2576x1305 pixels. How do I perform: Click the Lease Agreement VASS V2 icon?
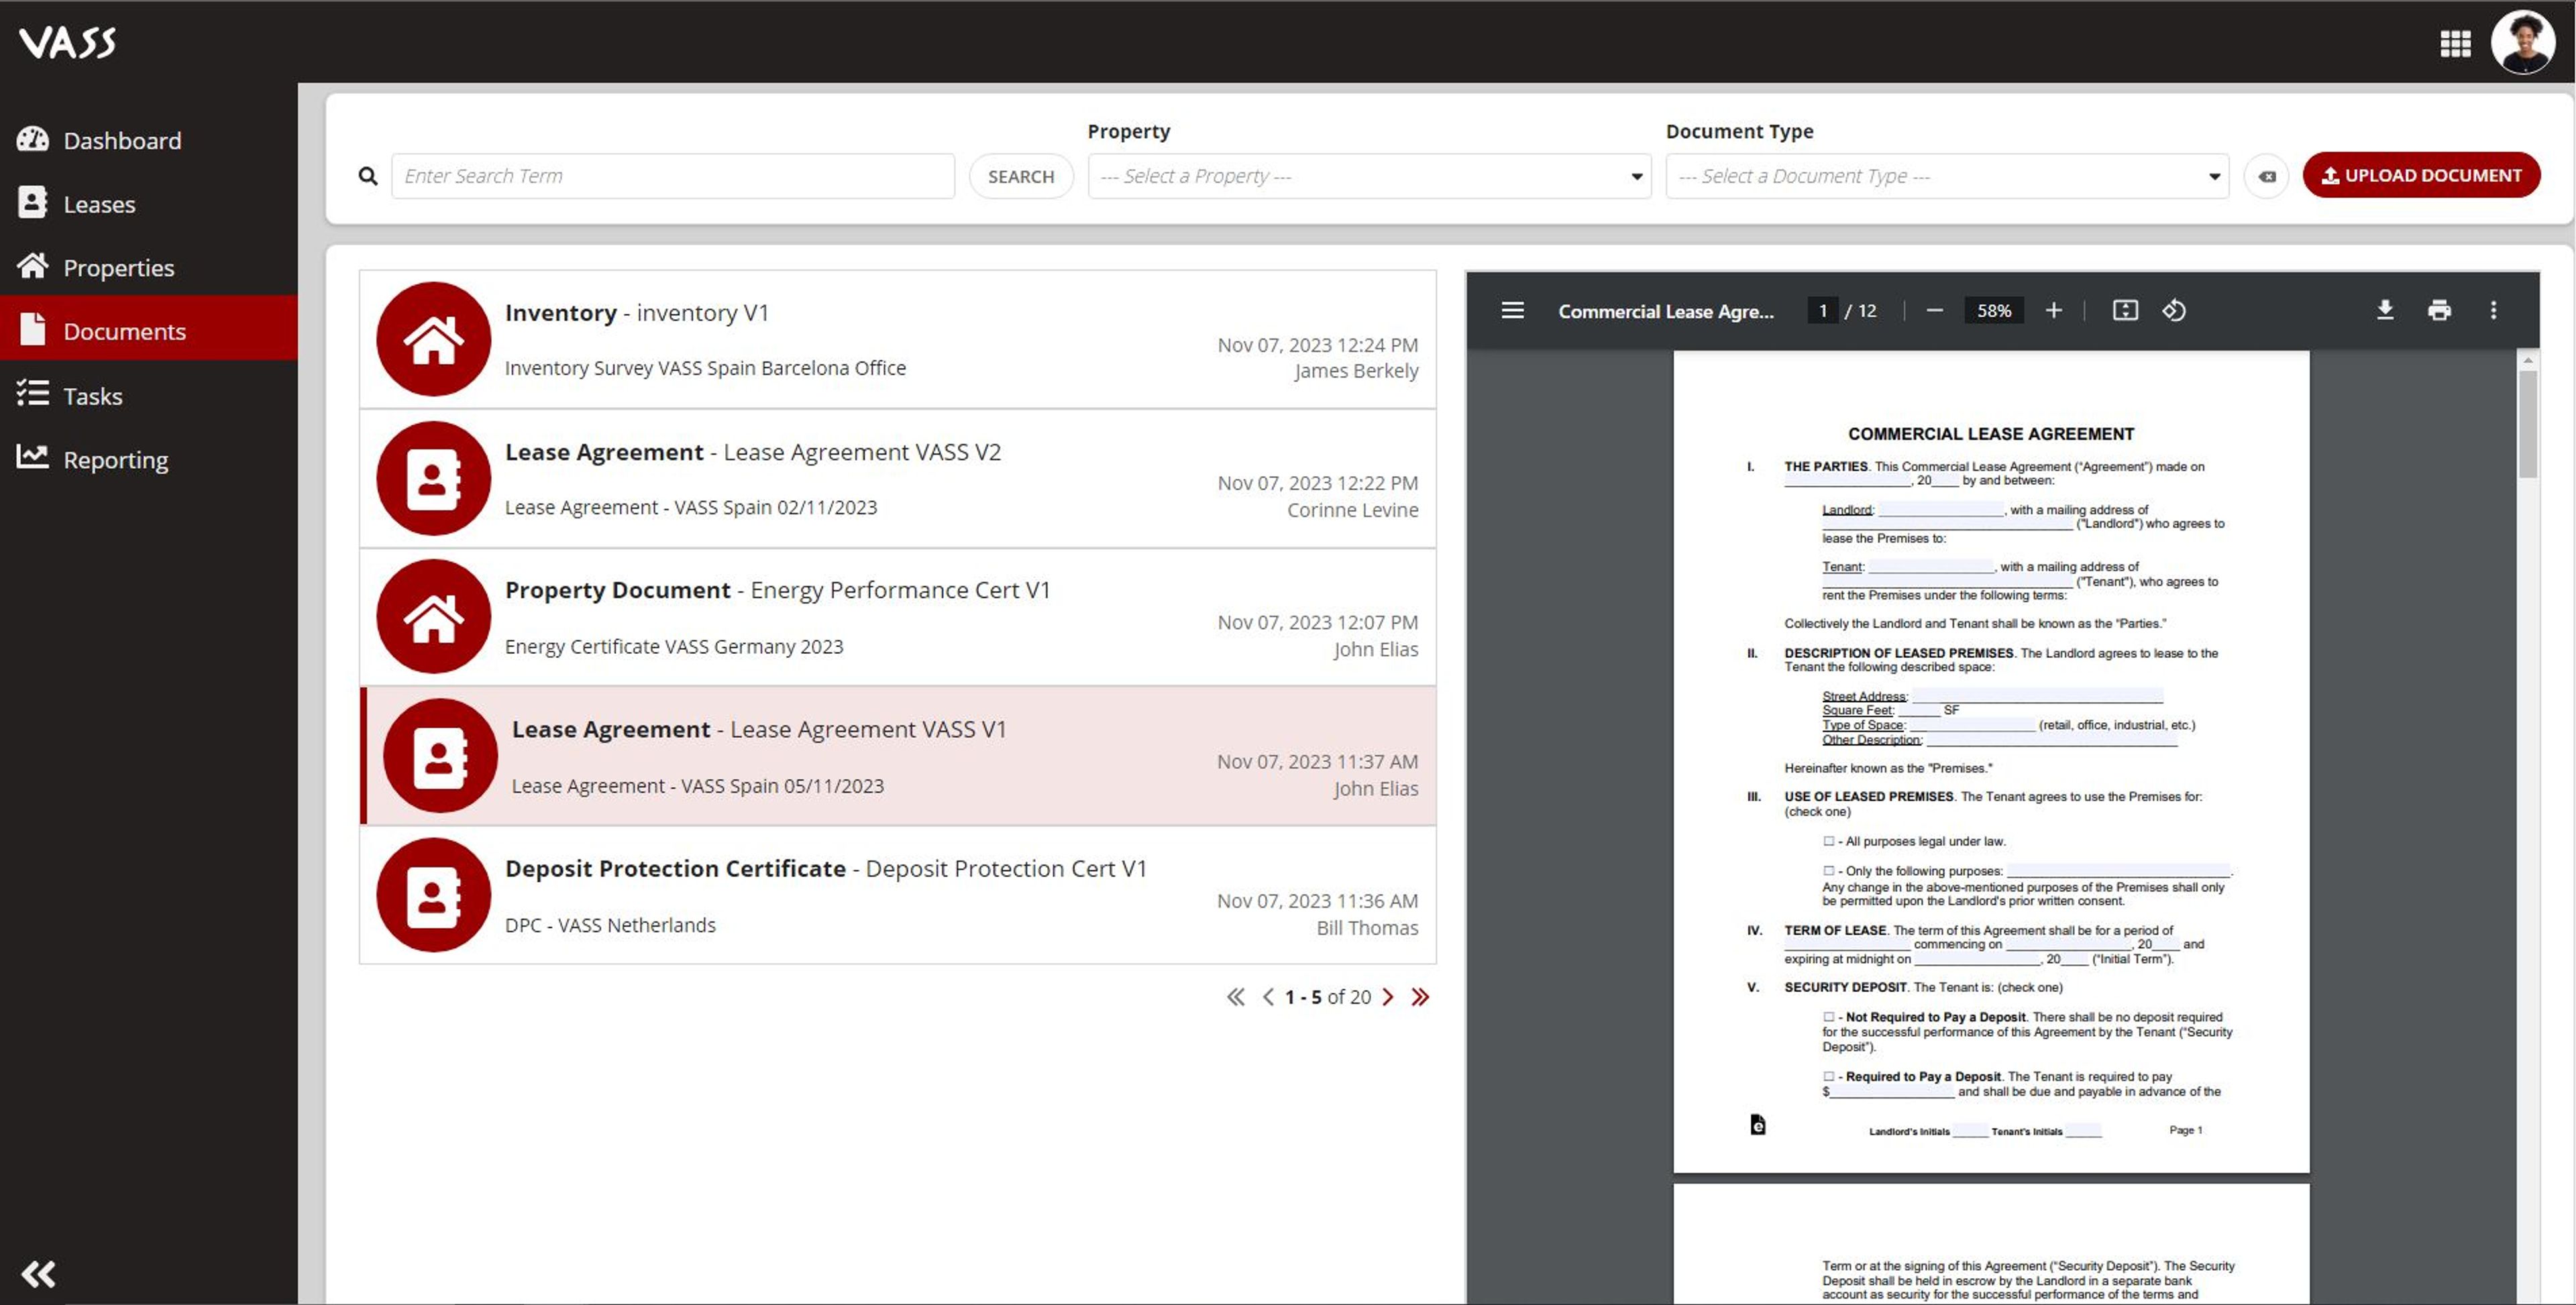pyautogui.click(x=433, y=478)
